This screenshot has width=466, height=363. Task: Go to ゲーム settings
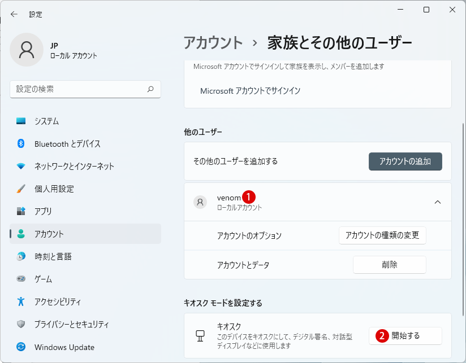coord(85,279)
